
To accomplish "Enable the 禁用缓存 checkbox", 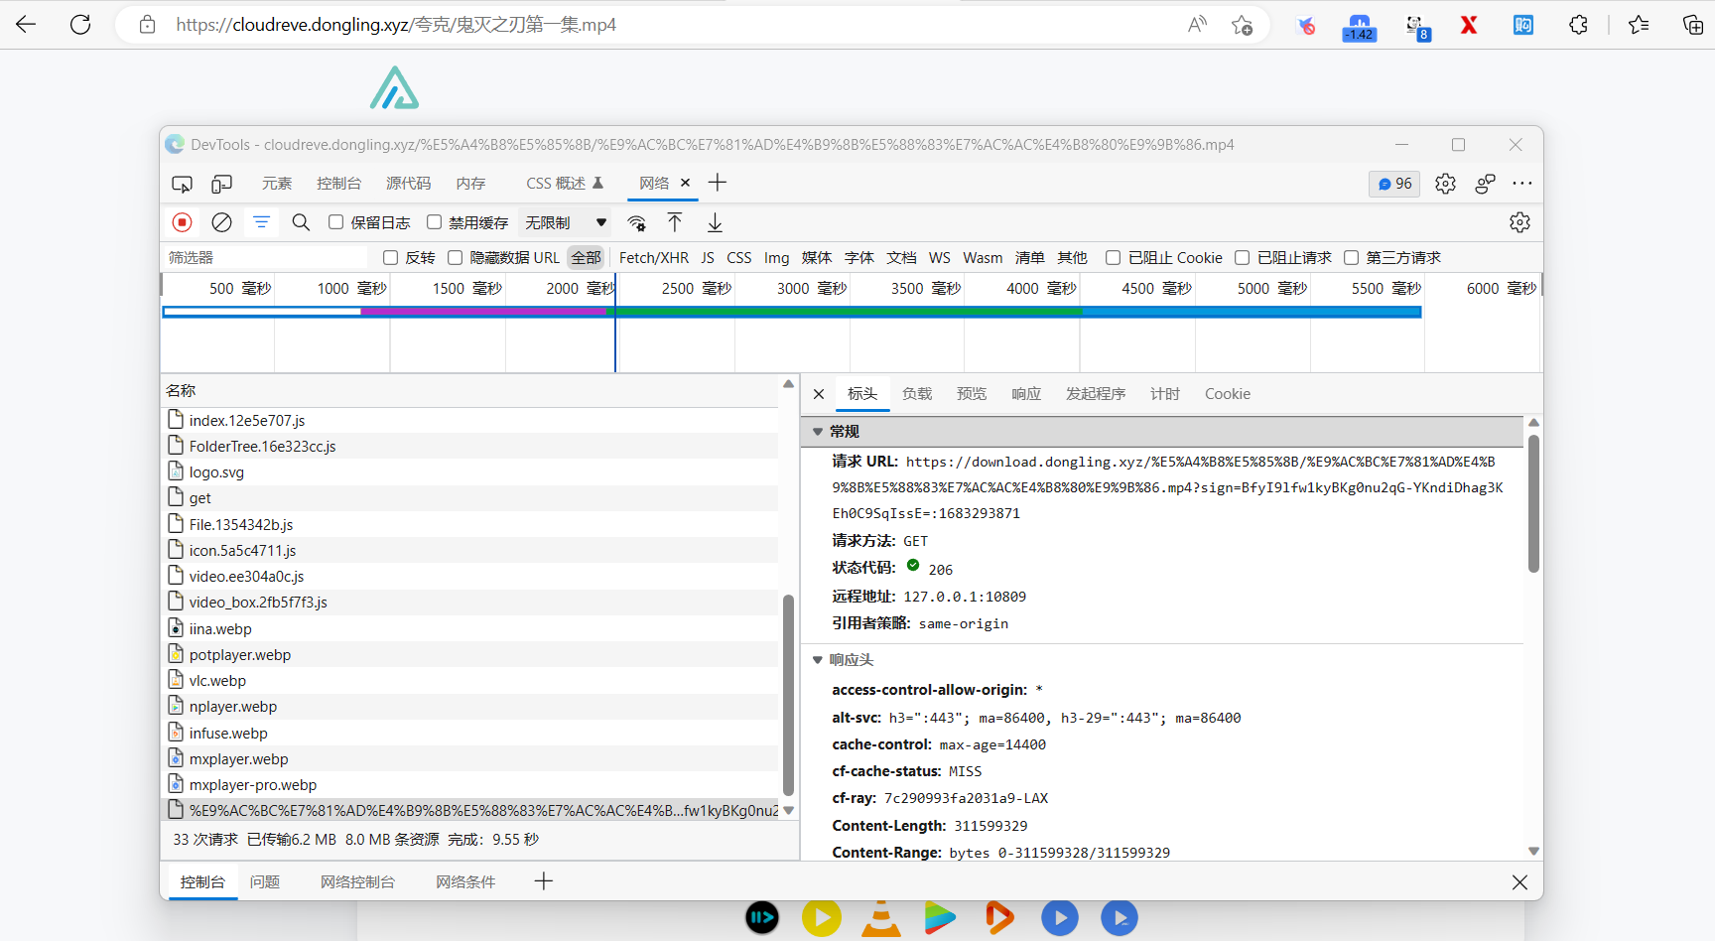I will coord(434,221).
